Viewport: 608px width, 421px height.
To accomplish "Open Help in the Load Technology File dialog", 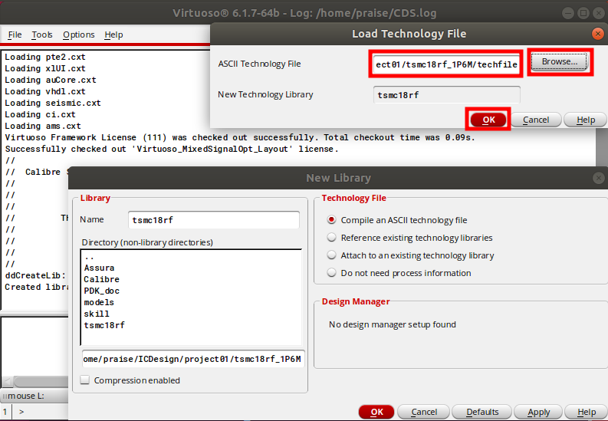I will (x=586, y=120).
